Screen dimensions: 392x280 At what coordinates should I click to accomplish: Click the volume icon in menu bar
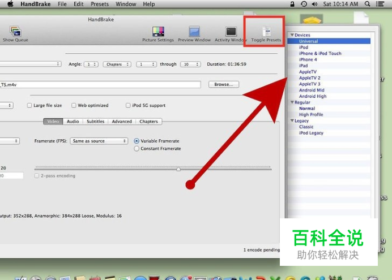[x=314, y=4]
